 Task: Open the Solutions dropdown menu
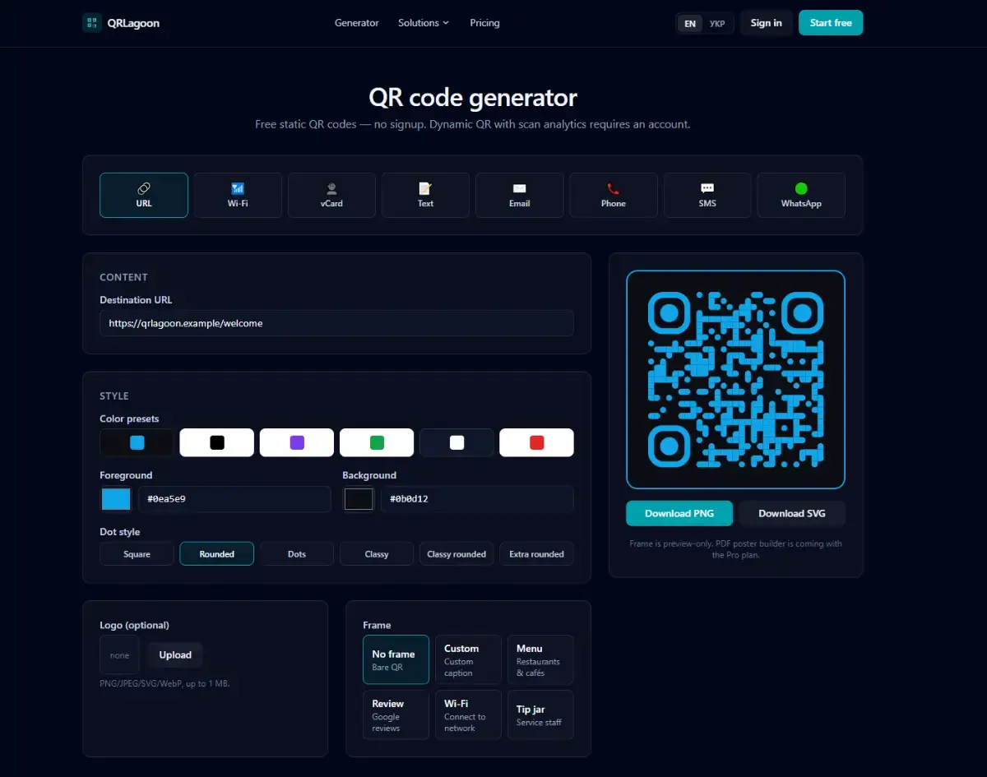[424, 23]
